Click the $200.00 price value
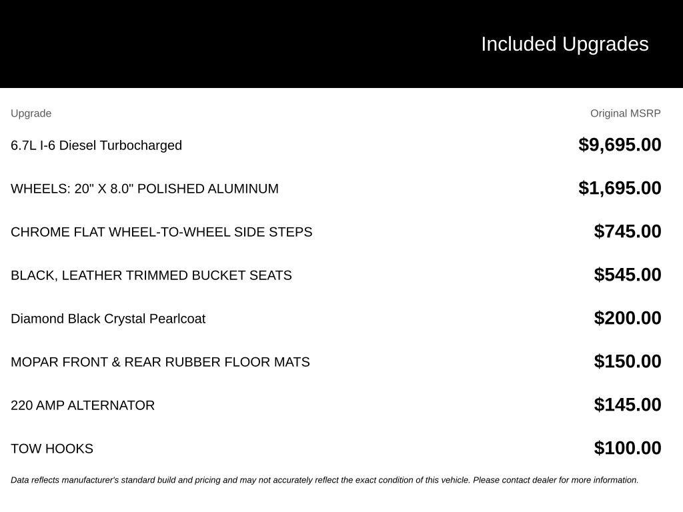The height and width of the screenshot is (512, 683). 627,318
